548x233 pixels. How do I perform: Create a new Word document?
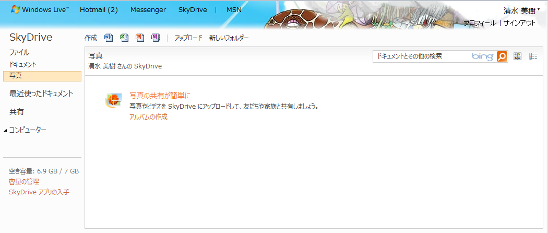click(109, 38)
